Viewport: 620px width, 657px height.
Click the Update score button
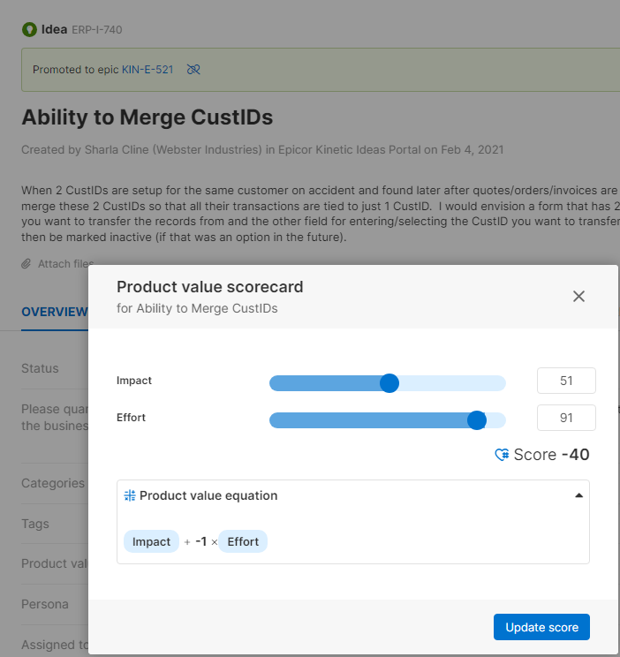coord(541,627)
